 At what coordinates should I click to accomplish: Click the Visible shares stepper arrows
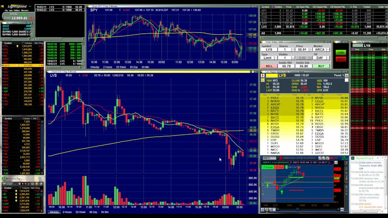[x=293, y=58]
